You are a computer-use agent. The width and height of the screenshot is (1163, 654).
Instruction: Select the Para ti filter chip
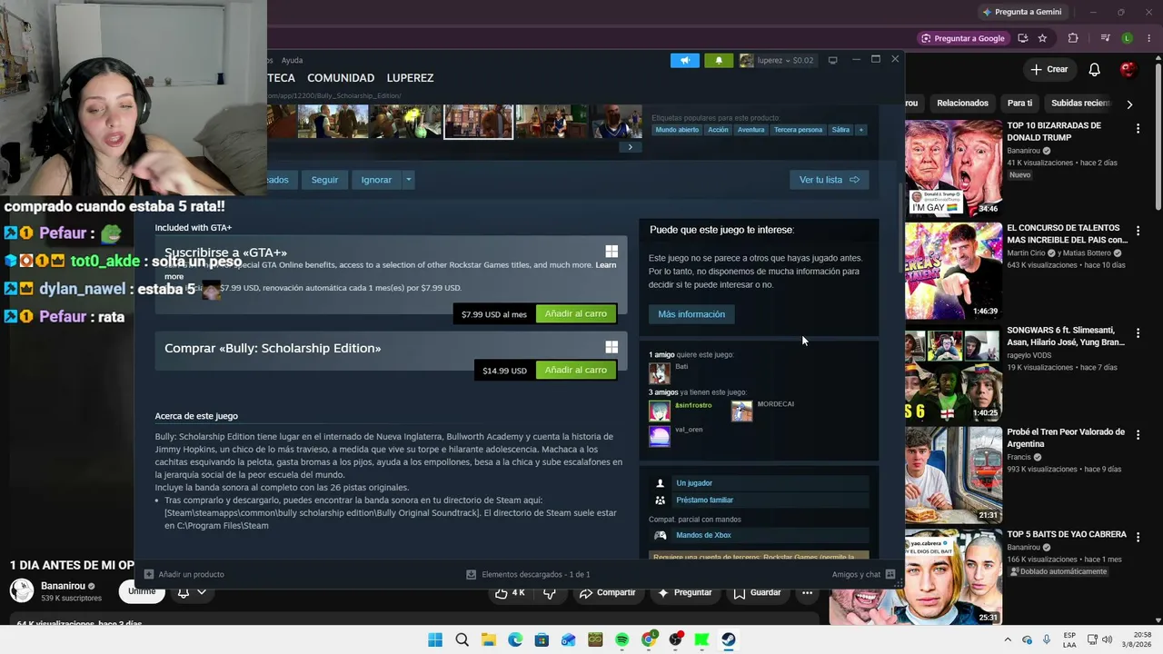coord(1019,104)
